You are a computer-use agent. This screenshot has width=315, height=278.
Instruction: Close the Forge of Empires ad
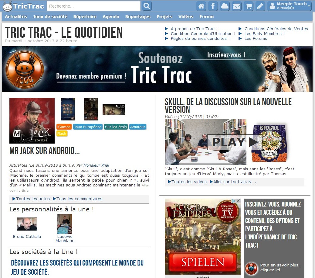point(238,201)
